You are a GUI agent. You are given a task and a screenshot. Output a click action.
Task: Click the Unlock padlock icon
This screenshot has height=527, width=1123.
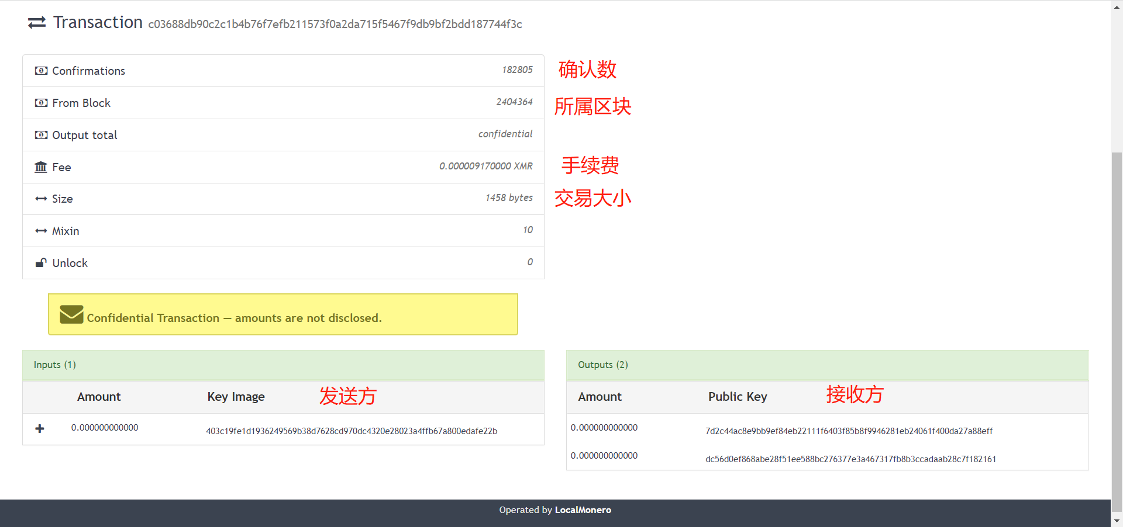(41, 263)
